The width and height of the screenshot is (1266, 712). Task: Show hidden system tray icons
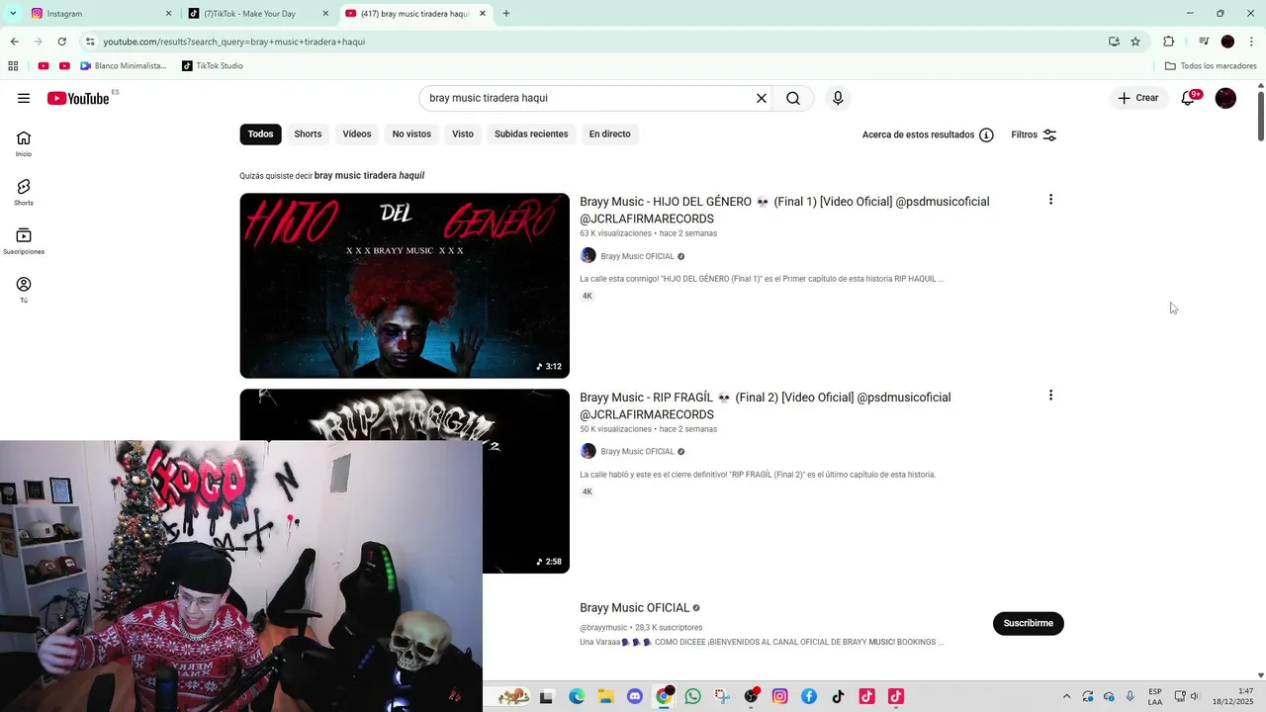pos(1066,696)
